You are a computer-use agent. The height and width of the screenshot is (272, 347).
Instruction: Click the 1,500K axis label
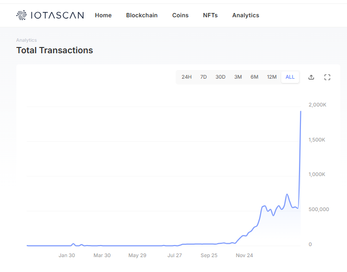tap(317, 140)
